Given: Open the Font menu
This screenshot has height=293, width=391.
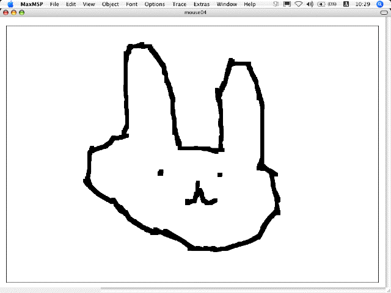Looking at the screenshot, I should 131,4.
